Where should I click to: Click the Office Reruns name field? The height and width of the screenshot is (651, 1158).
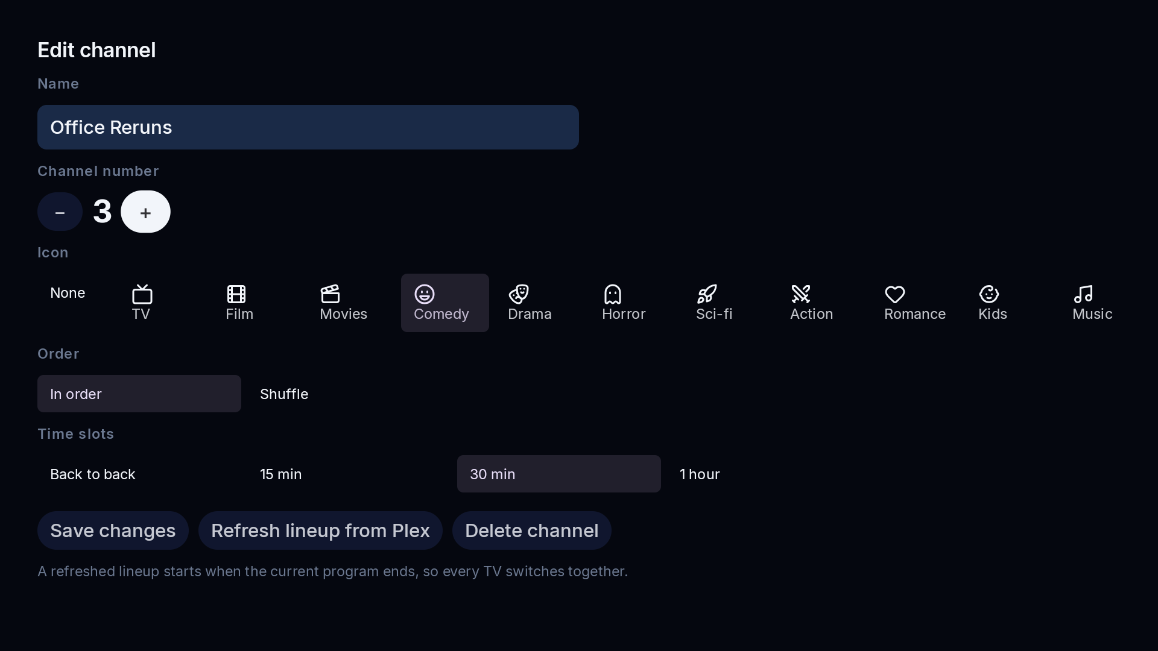tap(308, 127)
